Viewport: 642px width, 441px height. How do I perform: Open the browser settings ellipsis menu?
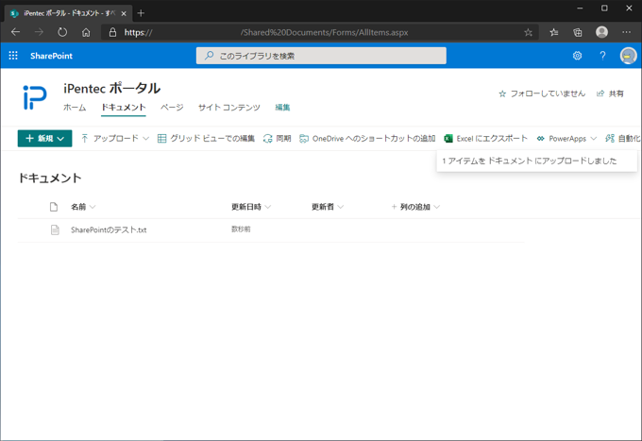[627, 32]
